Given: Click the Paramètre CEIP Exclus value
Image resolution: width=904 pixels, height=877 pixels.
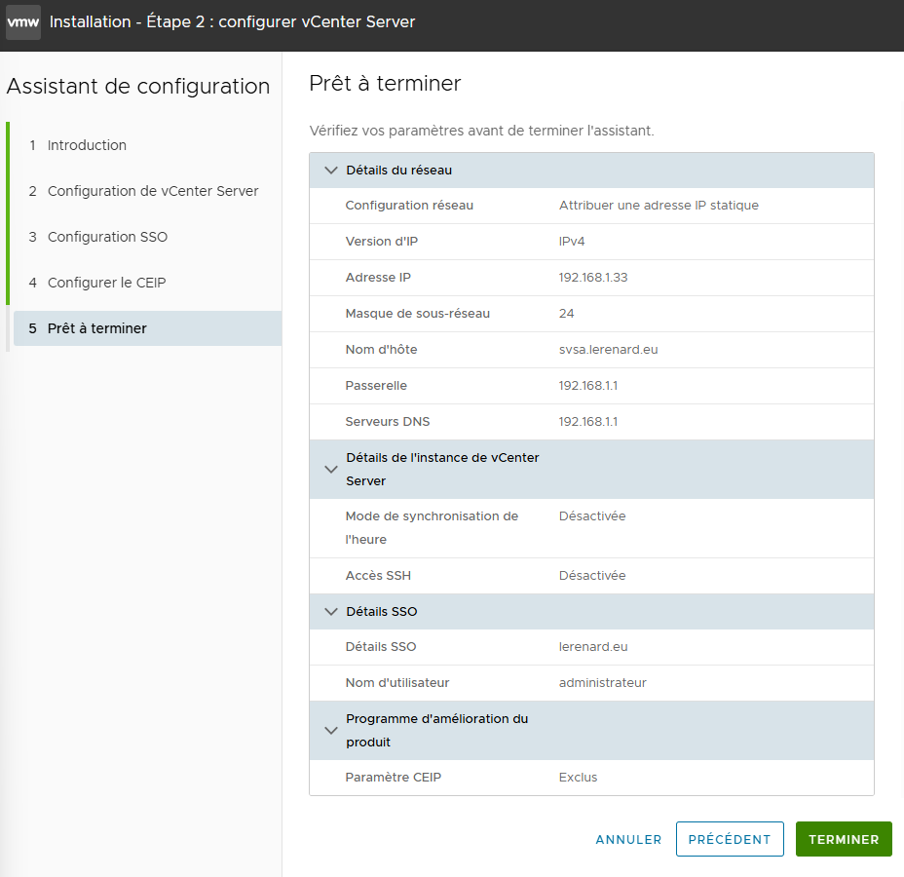Looking at the screenshot, I should click(578, 778).
